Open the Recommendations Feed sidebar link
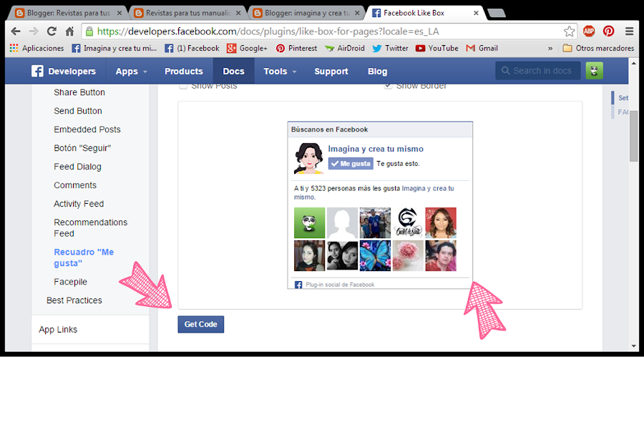Image resolution: width=644 pixels, height=427 pixels. tap(90, 228)
